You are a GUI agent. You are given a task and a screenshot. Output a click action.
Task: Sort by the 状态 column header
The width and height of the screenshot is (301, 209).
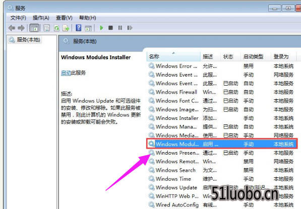(230, 56)
